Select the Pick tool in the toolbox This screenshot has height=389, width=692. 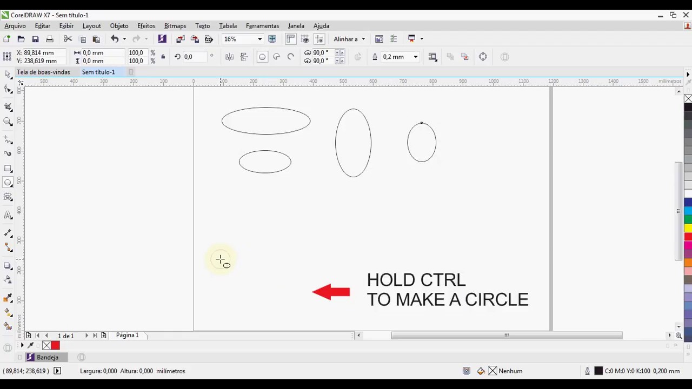click(x=8, y=74)
